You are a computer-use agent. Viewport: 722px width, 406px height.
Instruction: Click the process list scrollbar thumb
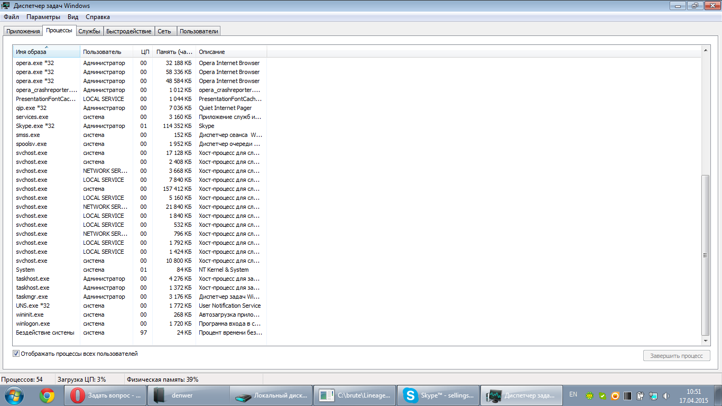705,255
